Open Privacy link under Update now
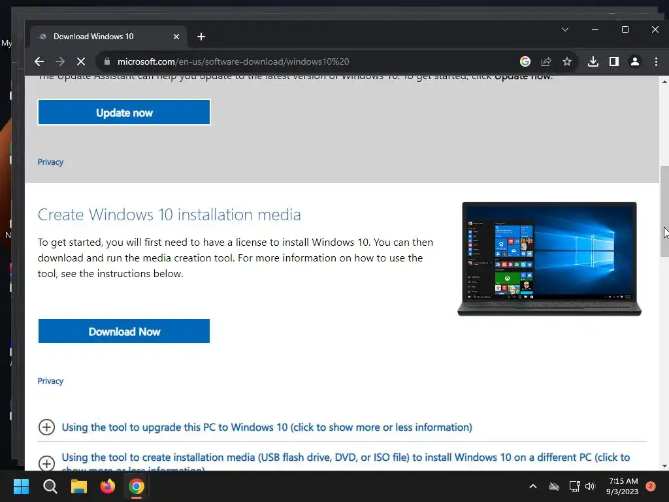Screen dimensions: 669x502 coord(50,162)
